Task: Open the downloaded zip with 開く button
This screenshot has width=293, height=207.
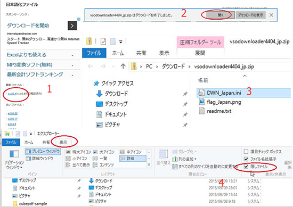Action: tap(221, 15)
